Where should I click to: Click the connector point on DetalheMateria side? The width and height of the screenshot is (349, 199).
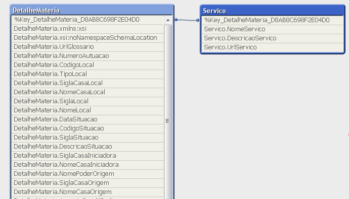pyautogui.click(x=176, y=20)
